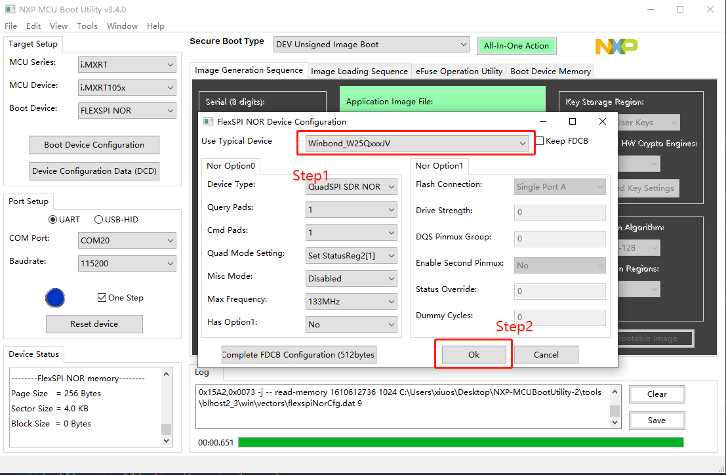Select the UART radio button
Image resolution: width=726 pixels, height=475 pixels.
53,220
